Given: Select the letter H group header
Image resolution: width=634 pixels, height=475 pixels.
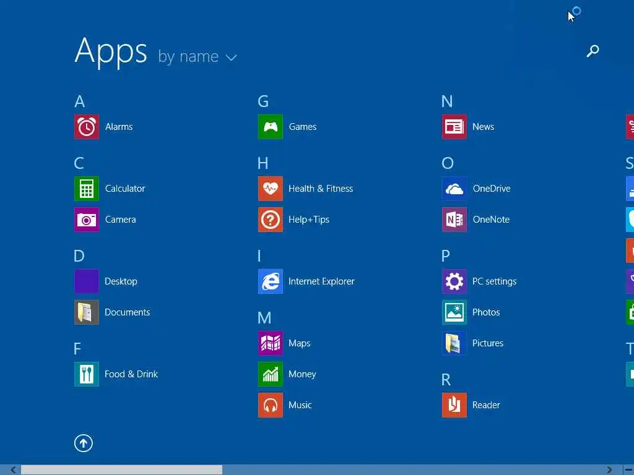Looking at the screenshot, I should [x=263, y=163].
